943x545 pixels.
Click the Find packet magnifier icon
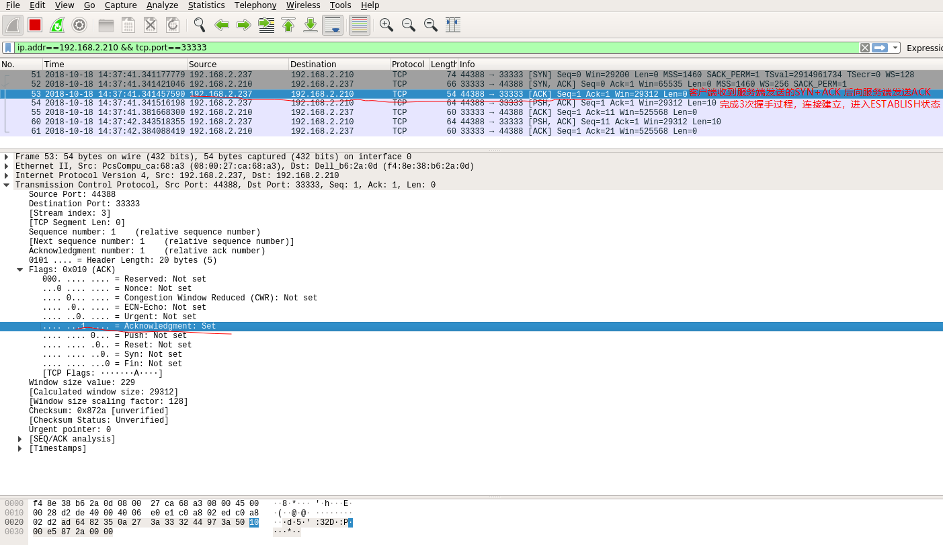(199, 25)
